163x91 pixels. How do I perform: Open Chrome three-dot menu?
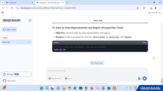160,8
